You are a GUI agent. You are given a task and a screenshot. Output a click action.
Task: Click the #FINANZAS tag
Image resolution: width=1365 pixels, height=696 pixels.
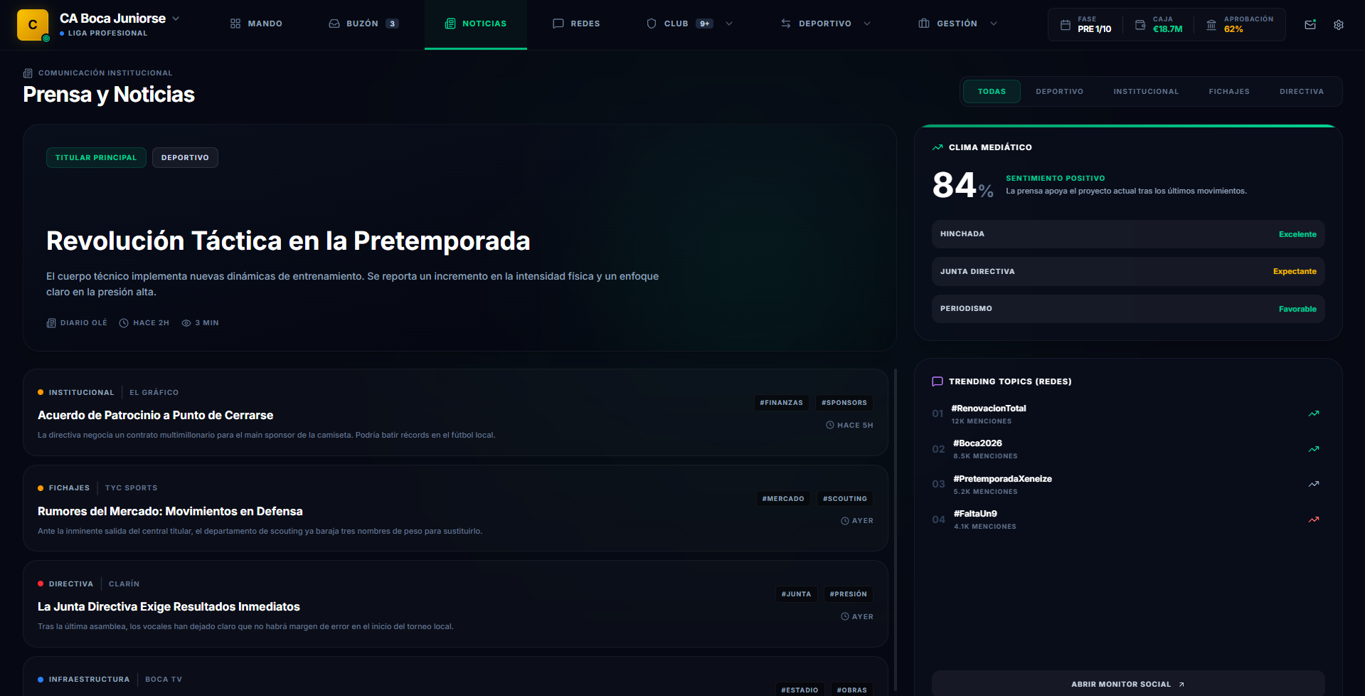click(781, 403)
